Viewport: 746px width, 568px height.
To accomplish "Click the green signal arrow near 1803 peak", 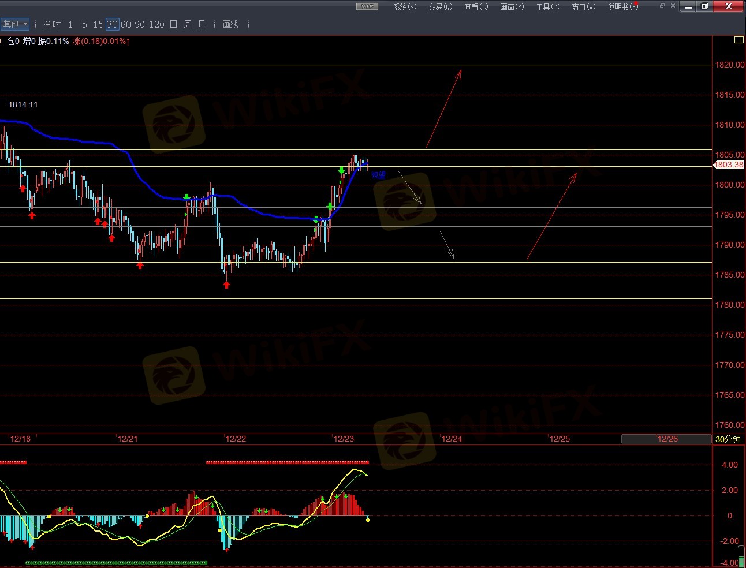I will tap(342, 170).
